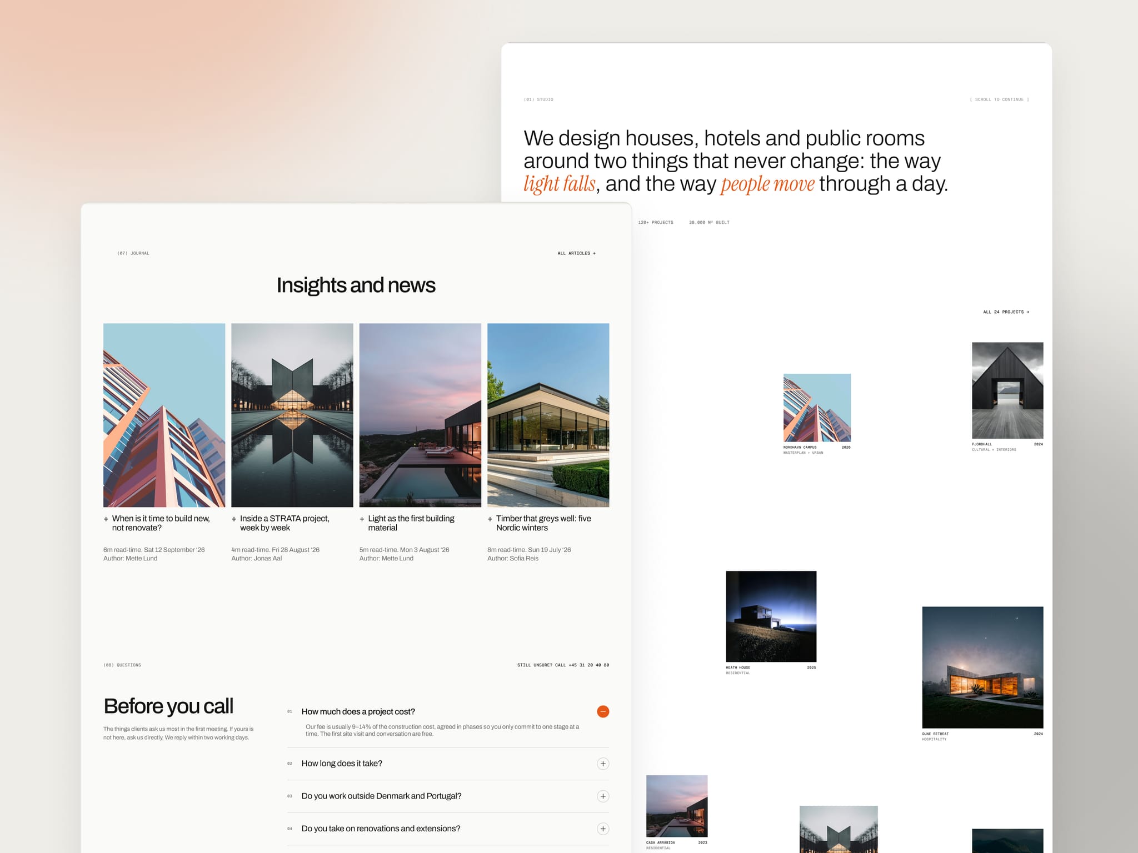Click plus icon beside 'Light as the first building material'
The width and height of the screenshot is (1138, 853).
[362, 519]
